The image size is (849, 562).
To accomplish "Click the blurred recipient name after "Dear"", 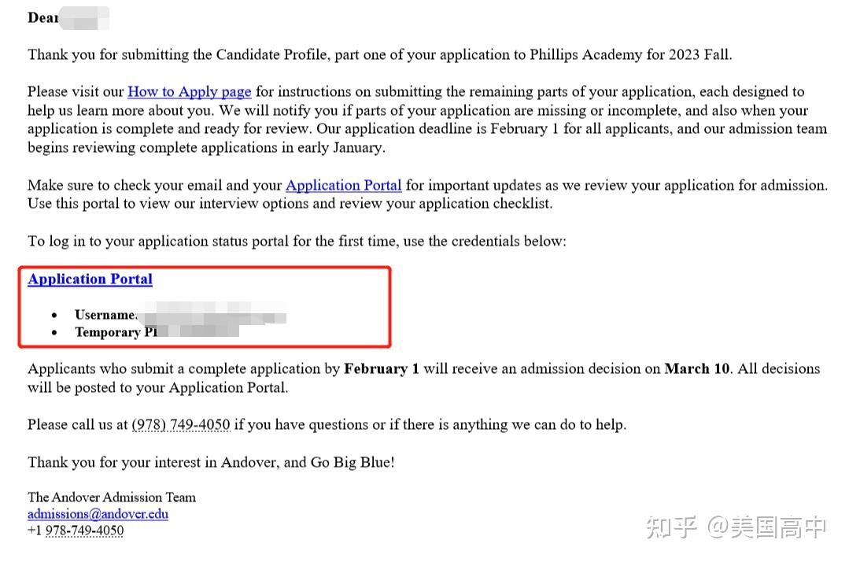I will 84,18.
